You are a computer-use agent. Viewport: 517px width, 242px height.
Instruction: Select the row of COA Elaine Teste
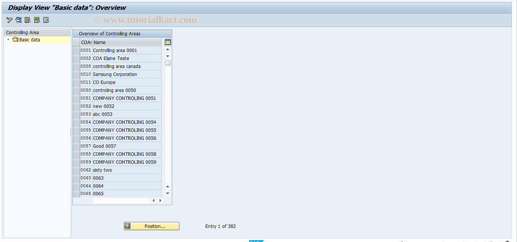(x=77, y=58)
